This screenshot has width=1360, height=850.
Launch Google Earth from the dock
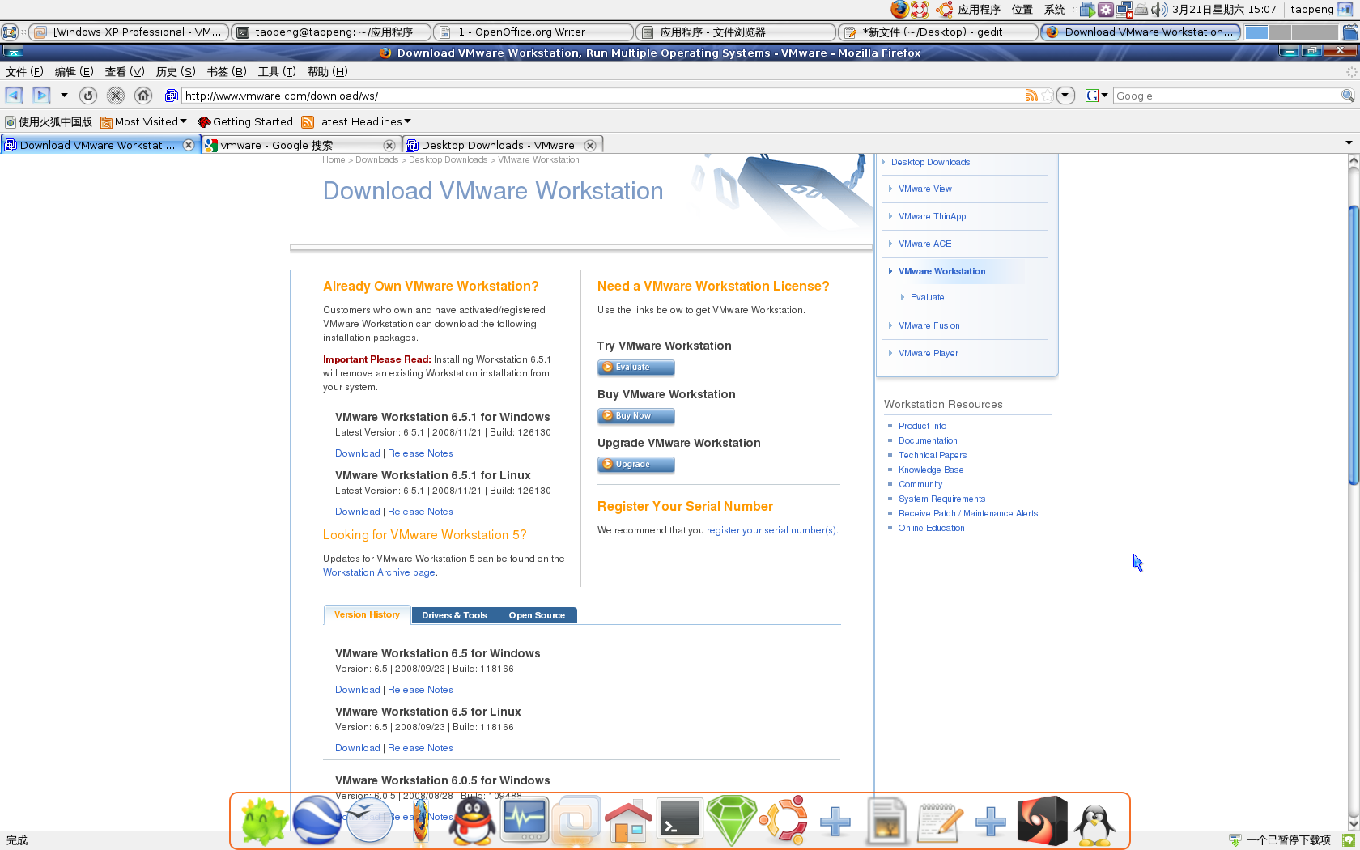pyautogui.click(x=317, y=820)
